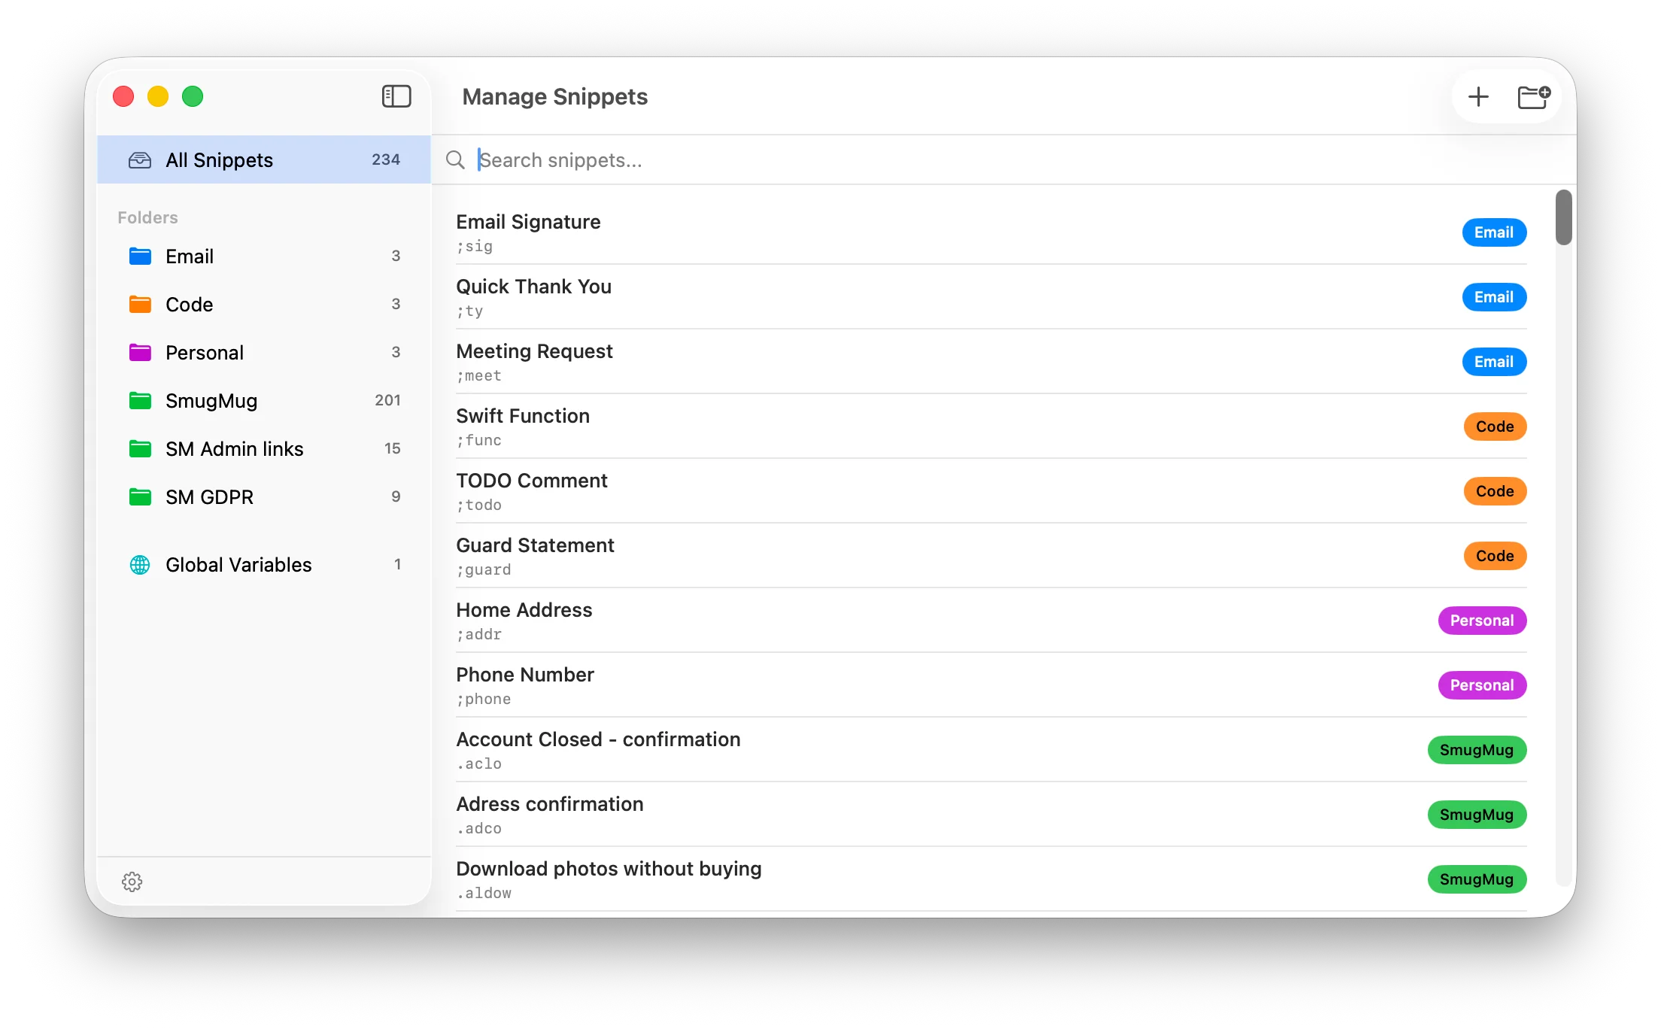1661x1029 pixels.
Task: Click the All Snippets archive box icon
Action: click(140, 159)
